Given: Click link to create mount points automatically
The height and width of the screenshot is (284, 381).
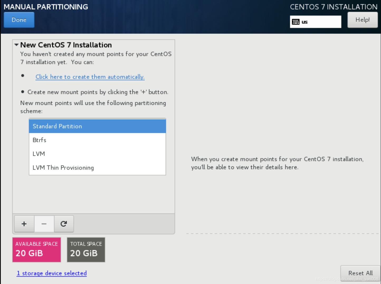Looking at the screenshot, I should pos(90,77).
